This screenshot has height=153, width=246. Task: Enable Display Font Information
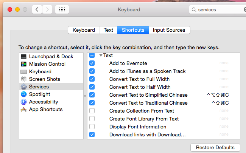pos(92,127)
